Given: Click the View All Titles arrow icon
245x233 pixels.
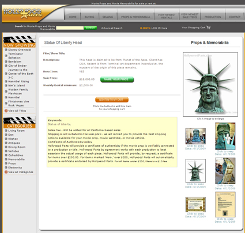Looking at the screenshot, I should point(6,110).
